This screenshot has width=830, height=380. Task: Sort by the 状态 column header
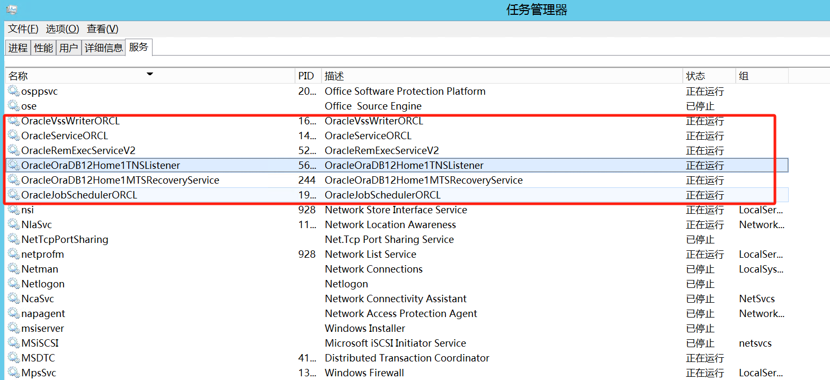(x=709, y=76)
